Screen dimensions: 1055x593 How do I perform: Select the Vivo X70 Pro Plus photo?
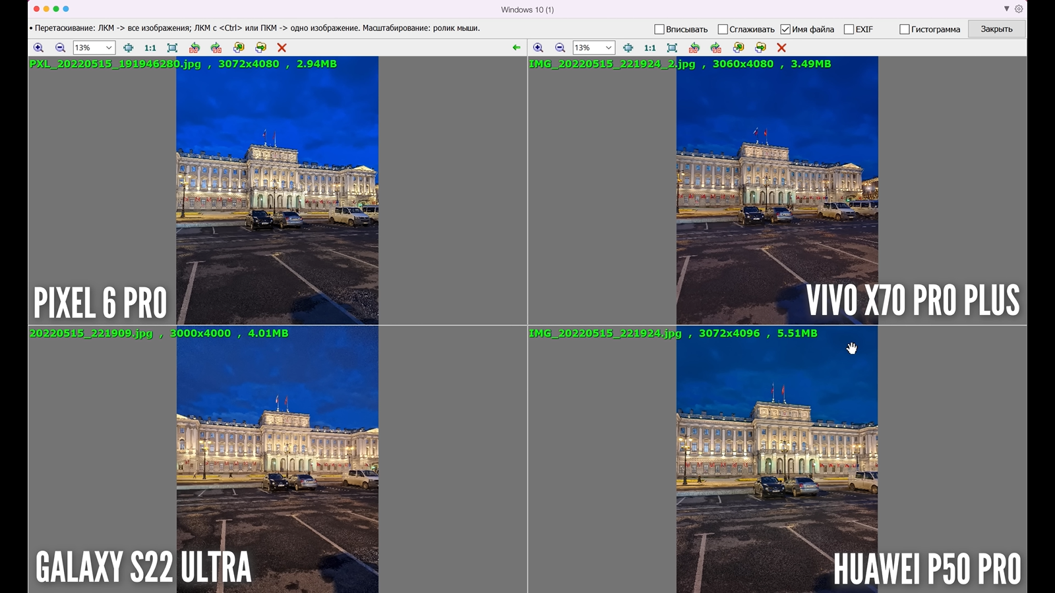coord(777,190)
